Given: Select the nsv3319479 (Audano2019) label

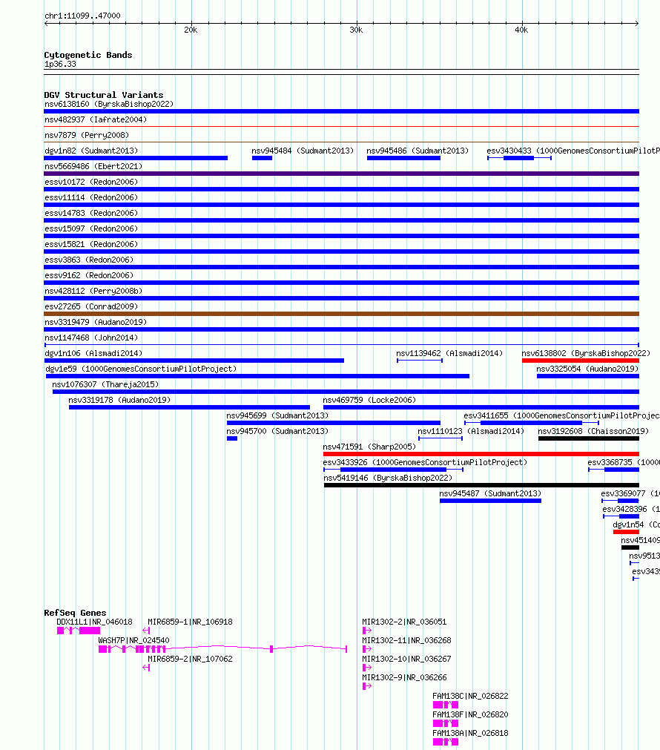Looking at the screenshot, I should point(96,322).
